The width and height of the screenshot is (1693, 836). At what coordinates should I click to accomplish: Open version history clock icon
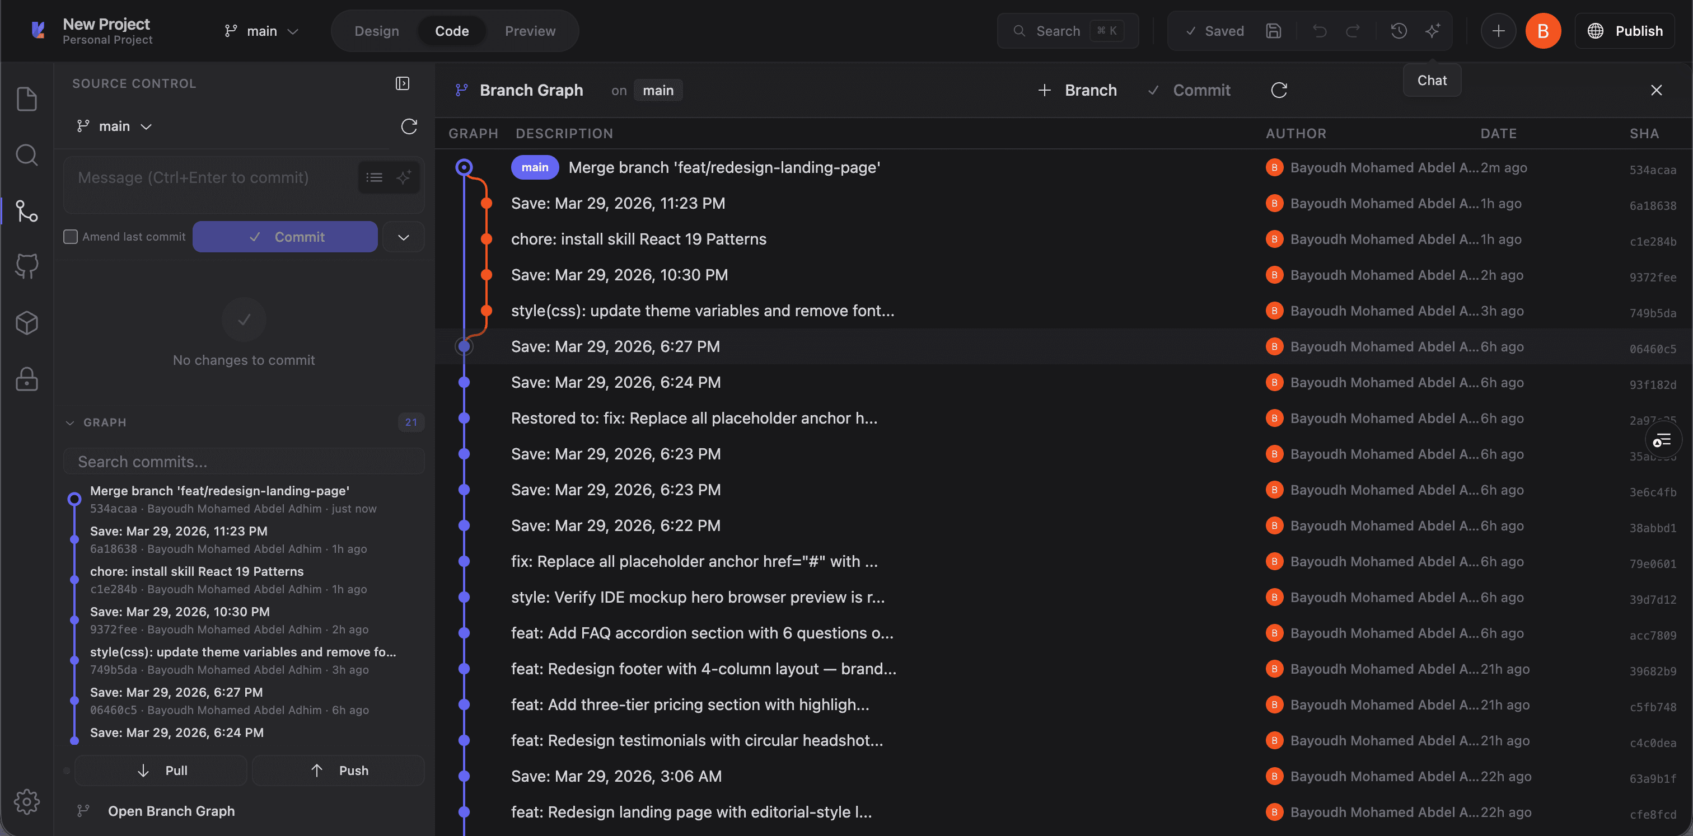pos(1399,31)
